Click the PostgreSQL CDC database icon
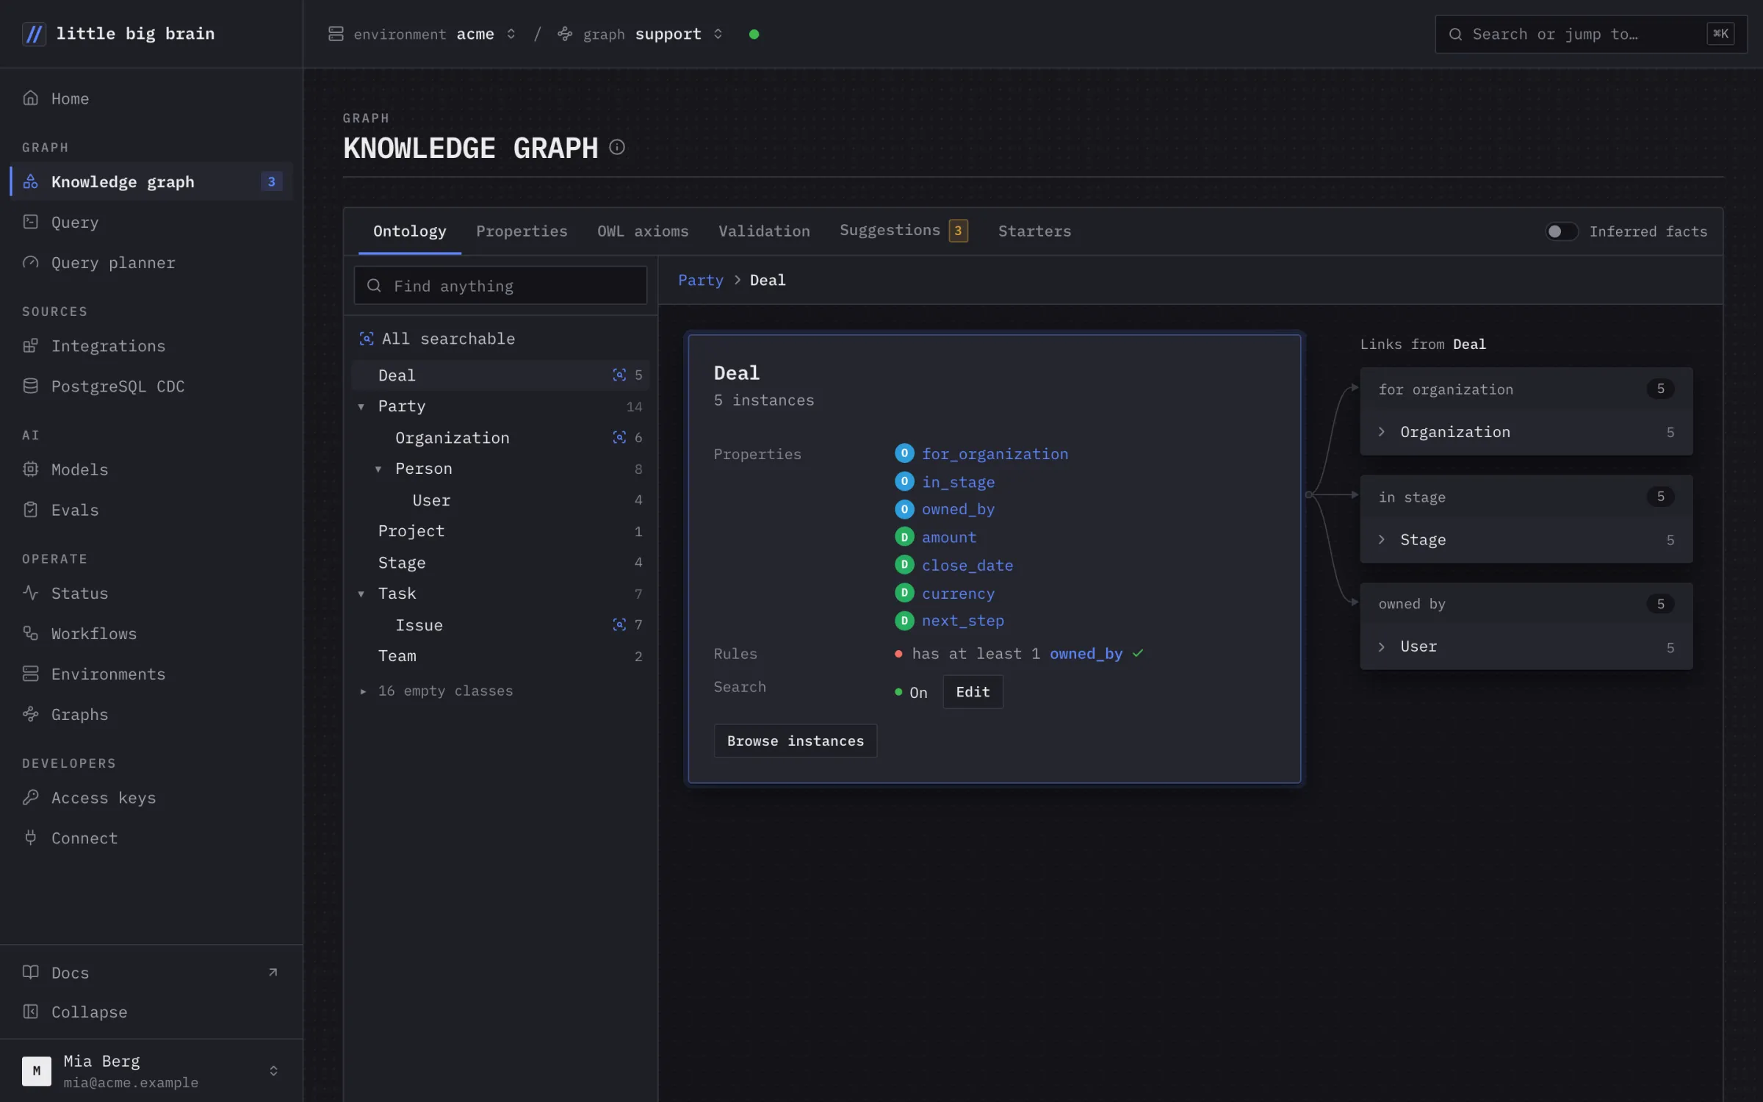This screenshot has width=1763, height=1102. 30,386
